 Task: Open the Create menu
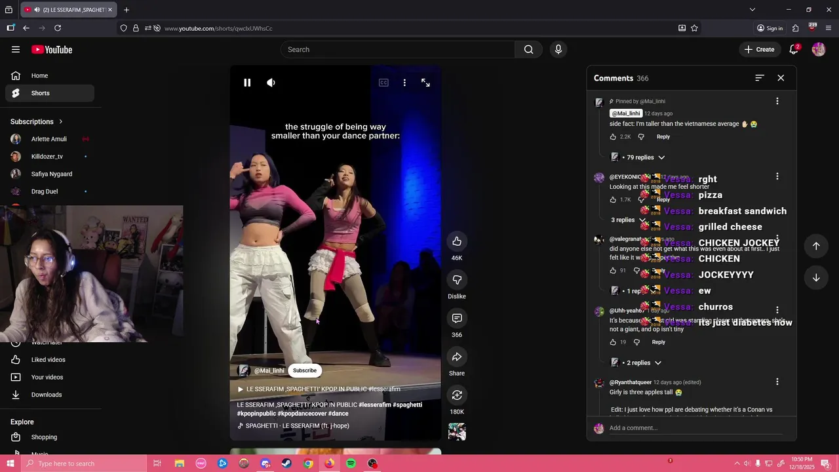click(x=759, y=50)
